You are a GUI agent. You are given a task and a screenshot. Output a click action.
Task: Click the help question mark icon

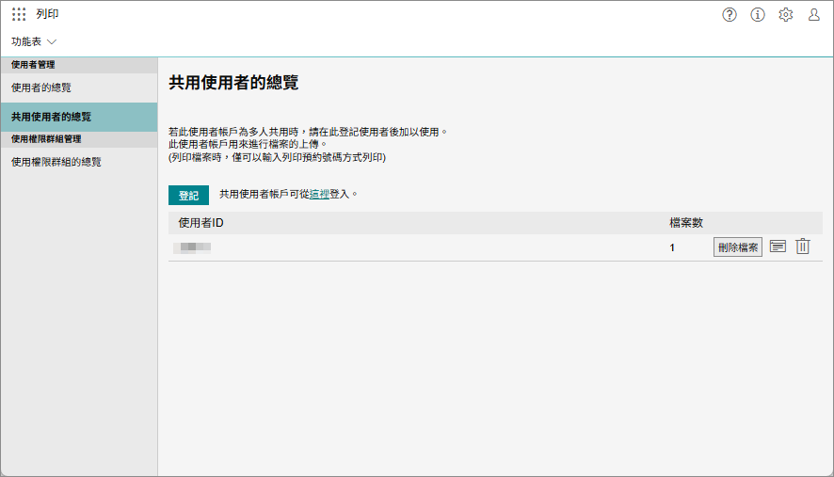(x=729, y=15)
